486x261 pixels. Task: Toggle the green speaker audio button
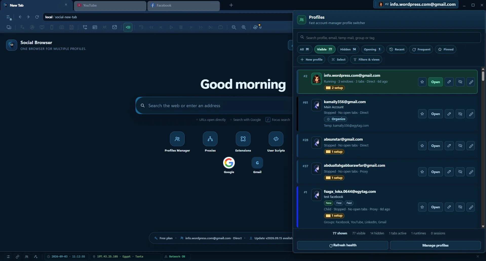click(128, 27)
